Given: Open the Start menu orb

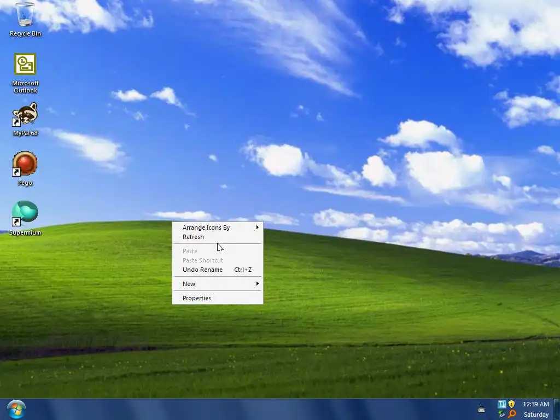Looking at the screenshot, I should pos(16,410).
